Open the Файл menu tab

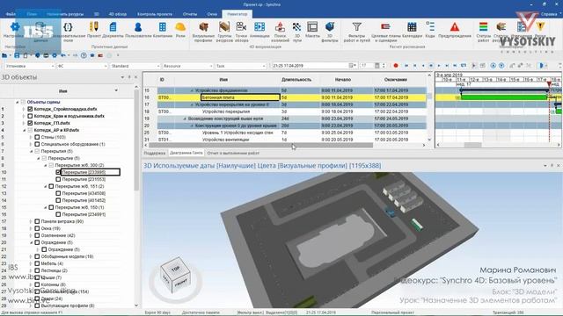tap(11, 14)
